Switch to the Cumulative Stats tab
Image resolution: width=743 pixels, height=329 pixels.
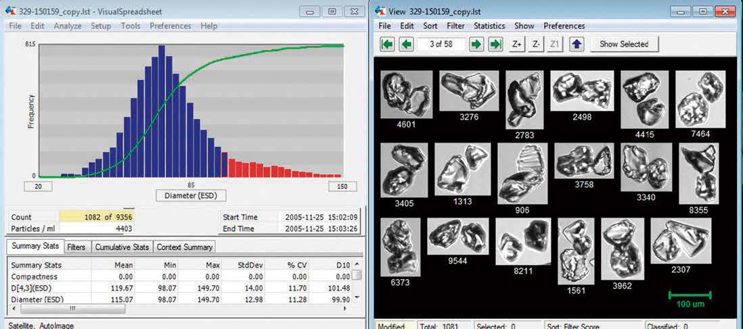(x=122, y=247)
